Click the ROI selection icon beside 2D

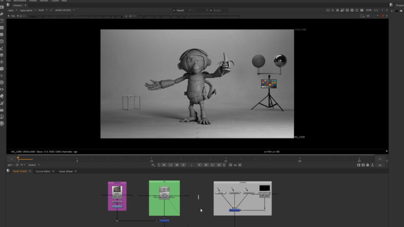click(x=362, y=16)
